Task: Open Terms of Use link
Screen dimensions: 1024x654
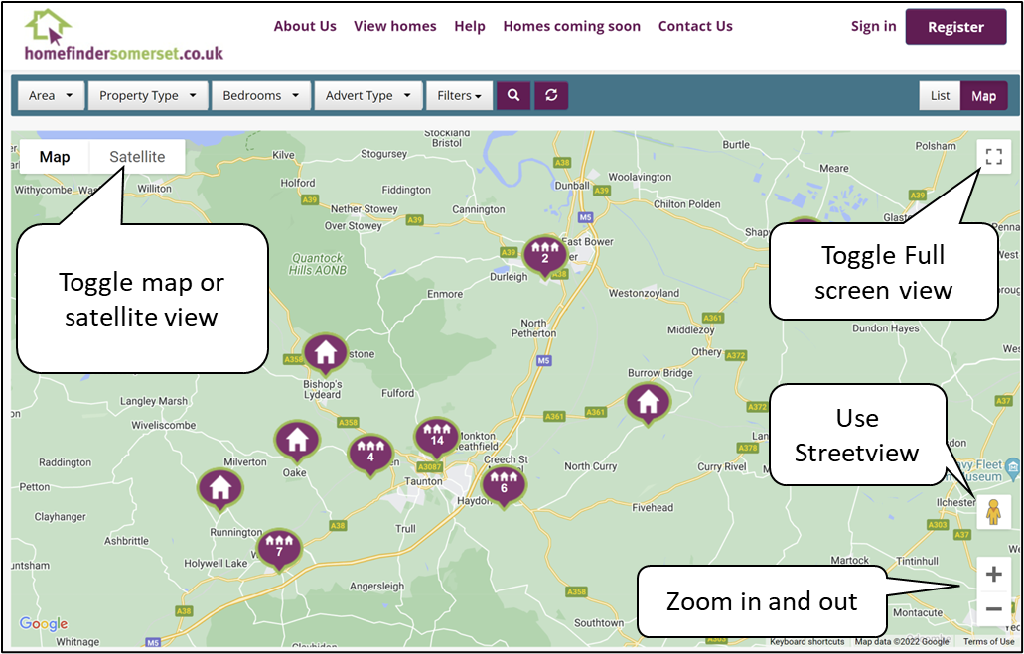Action: coord(988,642)
